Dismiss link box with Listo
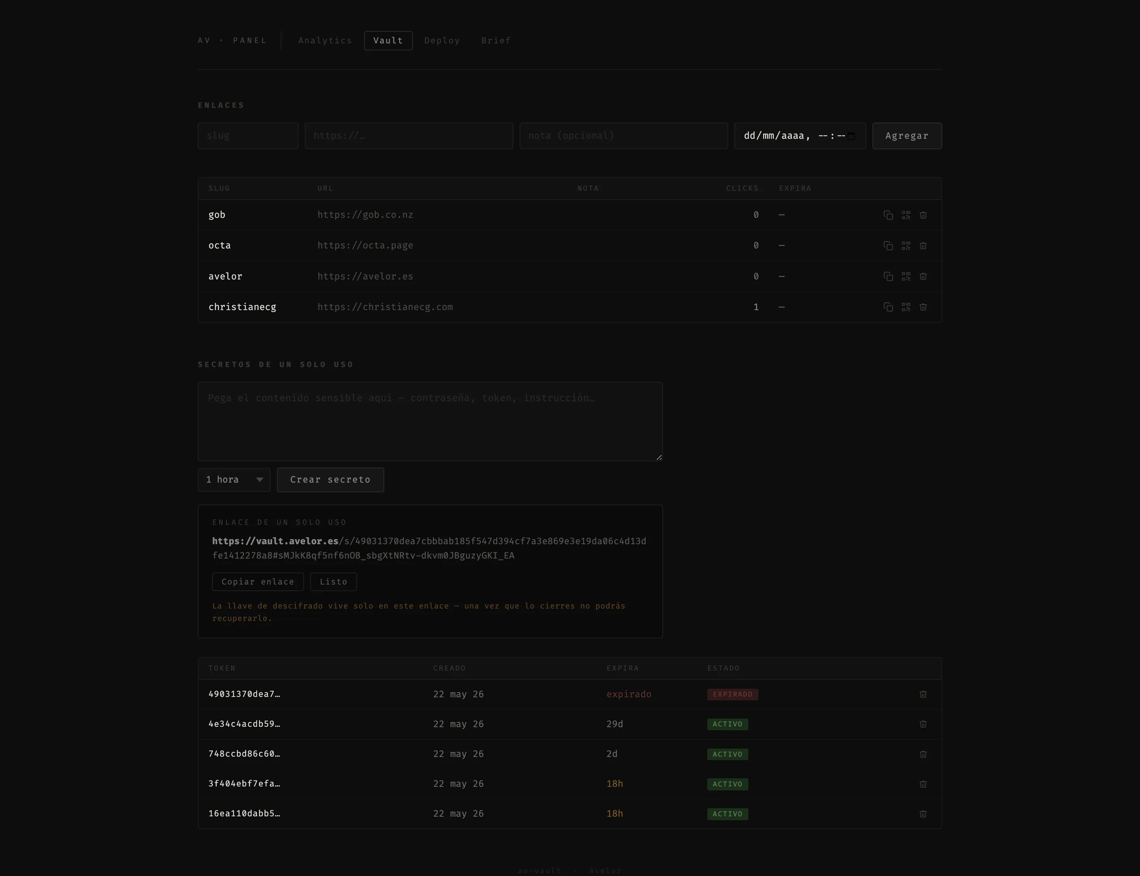Screen dimensions: 1140x876 (333, 581)
